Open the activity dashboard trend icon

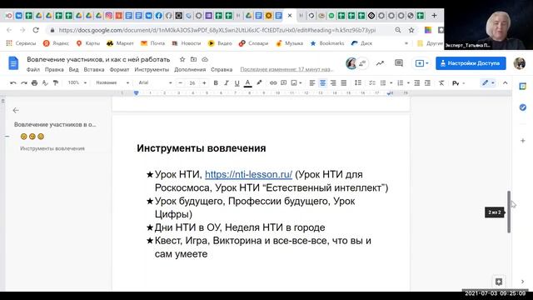(x=380, y=63)
